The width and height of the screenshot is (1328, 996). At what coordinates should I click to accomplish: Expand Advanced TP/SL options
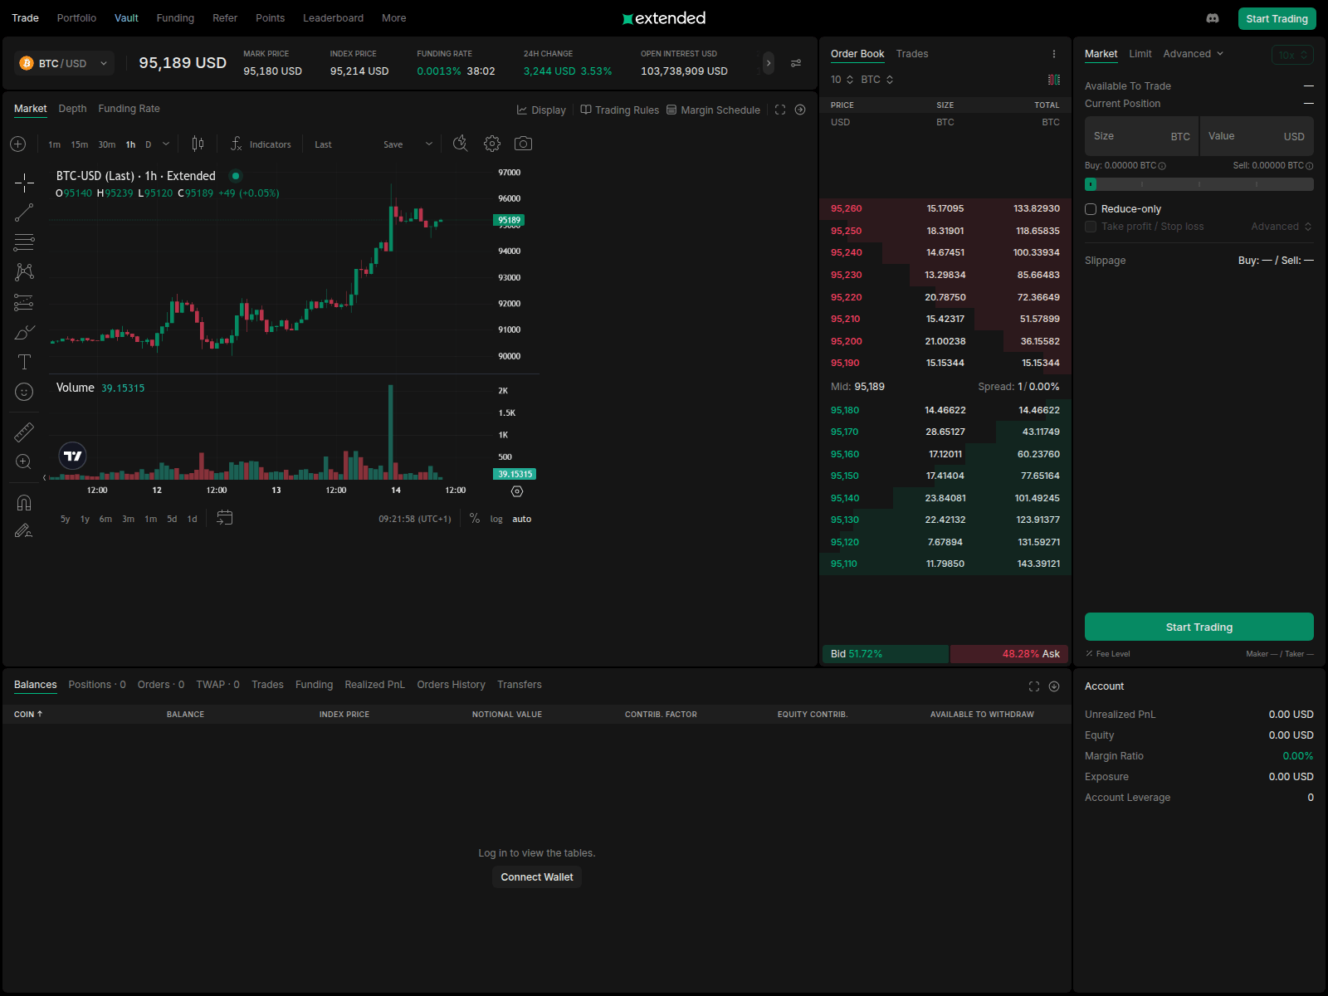1282,227
